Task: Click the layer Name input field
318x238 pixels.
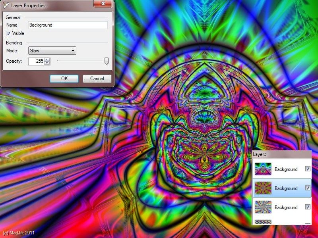Action: pos(68,25)
